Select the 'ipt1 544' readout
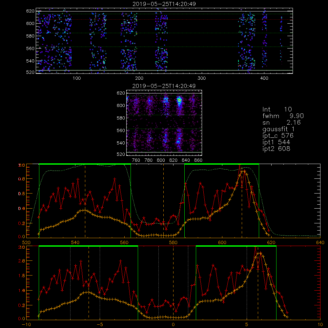This screenshot has height=328, width=328. click(x=276, y=142)
